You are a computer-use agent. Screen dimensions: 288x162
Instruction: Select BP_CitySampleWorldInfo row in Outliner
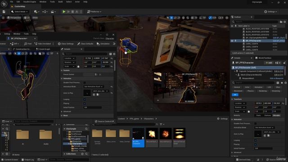pos(258,38)
